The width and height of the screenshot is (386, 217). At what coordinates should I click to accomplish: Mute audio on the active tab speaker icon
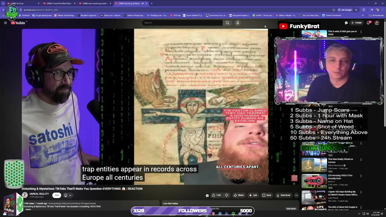(x=143, y=3)
